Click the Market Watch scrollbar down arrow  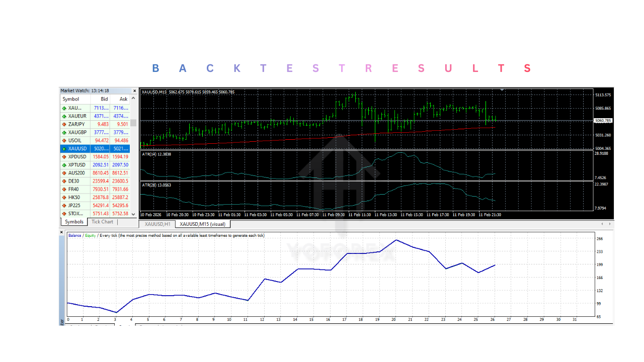click(x=133, y=215)
